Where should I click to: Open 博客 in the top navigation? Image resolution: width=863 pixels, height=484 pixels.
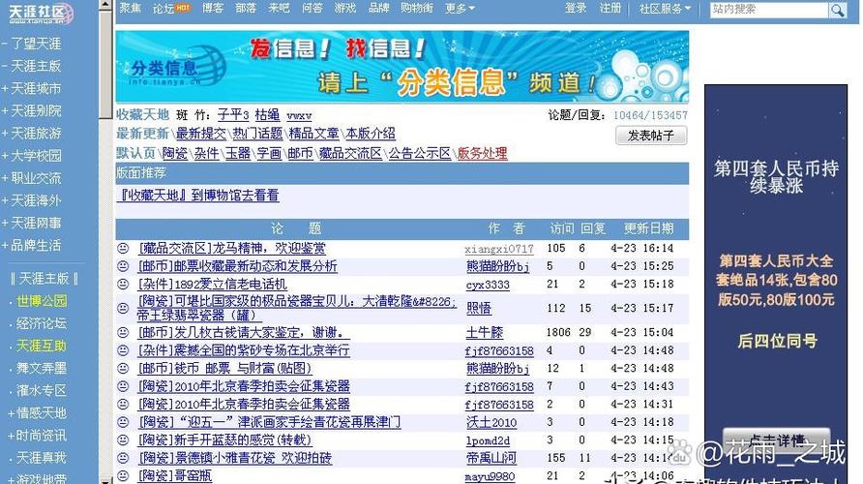[213, 9]
